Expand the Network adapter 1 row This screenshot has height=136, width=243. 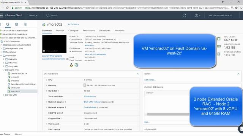coord(46,102)
